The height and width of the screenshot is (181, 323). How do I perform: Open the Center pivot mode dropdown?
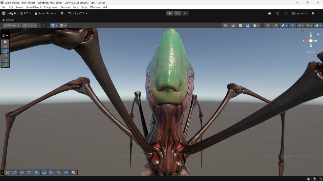12,25
